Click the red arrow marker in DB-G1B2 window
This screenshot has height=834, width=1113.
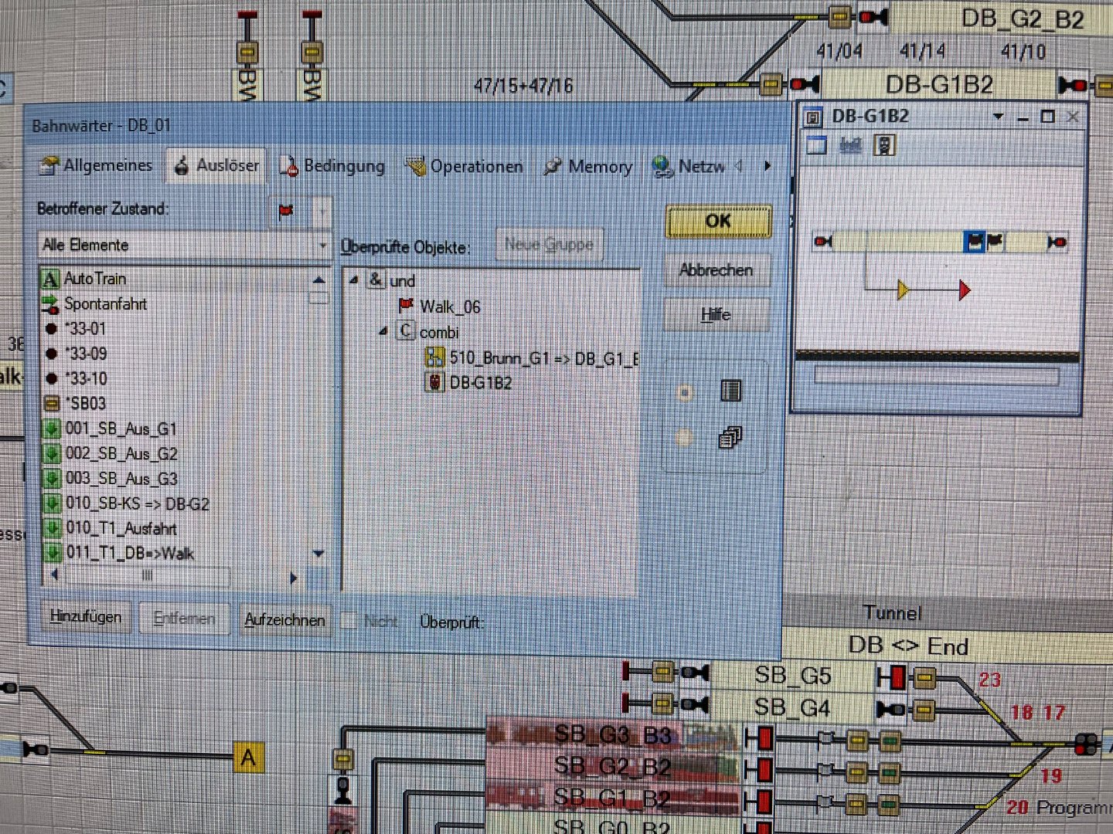(x=964, y=290)
